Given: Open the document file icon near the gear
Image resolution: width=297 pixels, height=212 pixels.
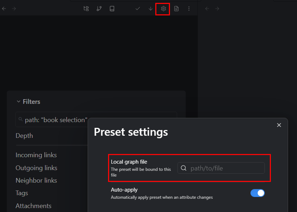Looking at the screenshot, I should tap(176, 8).
